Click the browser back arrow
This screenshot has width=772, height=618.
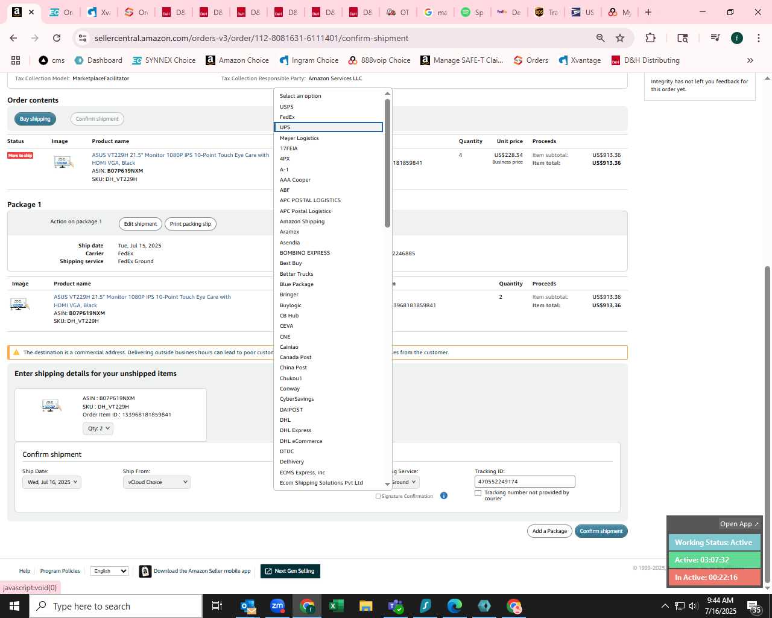click(x=13, y=38)
